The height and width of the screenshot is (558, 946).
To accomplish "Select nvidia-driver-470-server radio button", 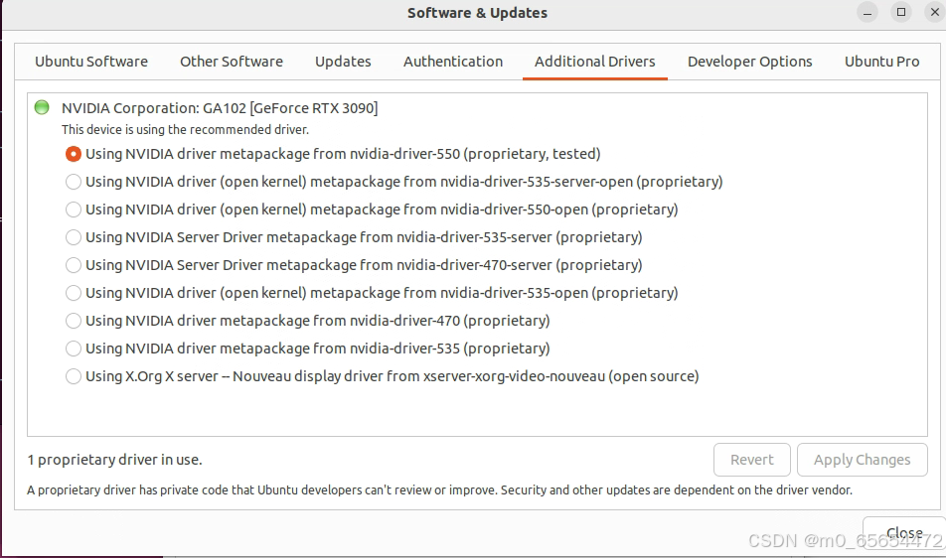I will point(73,265).
